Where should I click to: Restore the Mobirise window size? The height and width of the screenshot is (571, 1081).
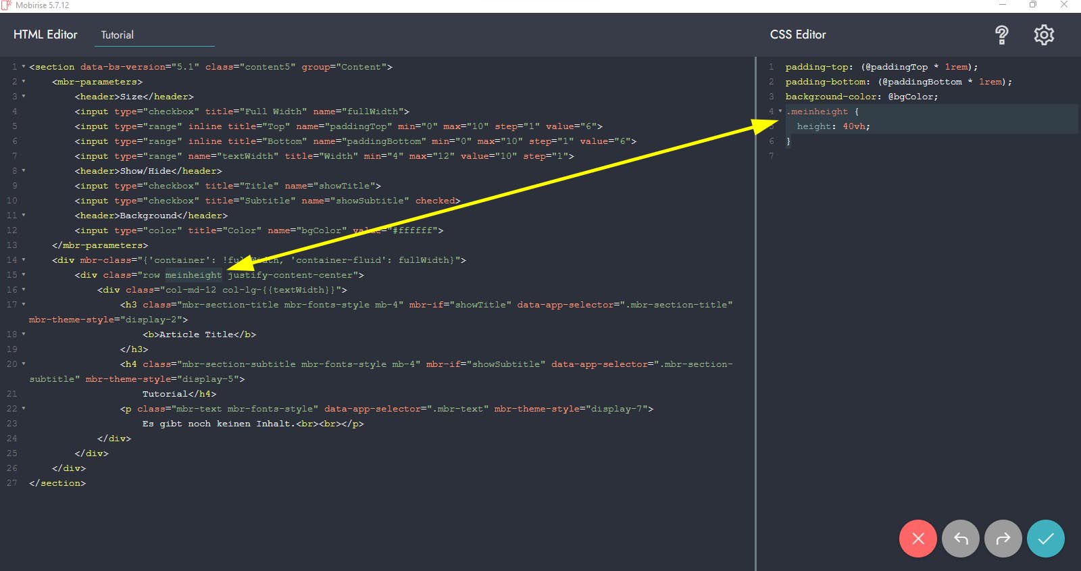[1032, 5]
